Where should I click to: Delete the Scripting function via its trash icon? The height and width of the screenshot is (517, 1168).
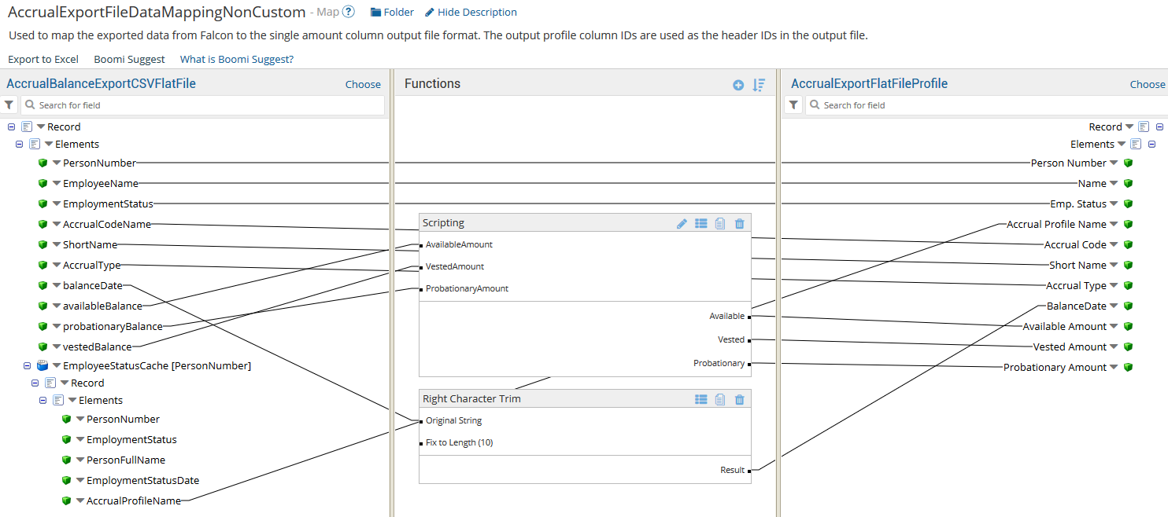(x=739, y=223)
